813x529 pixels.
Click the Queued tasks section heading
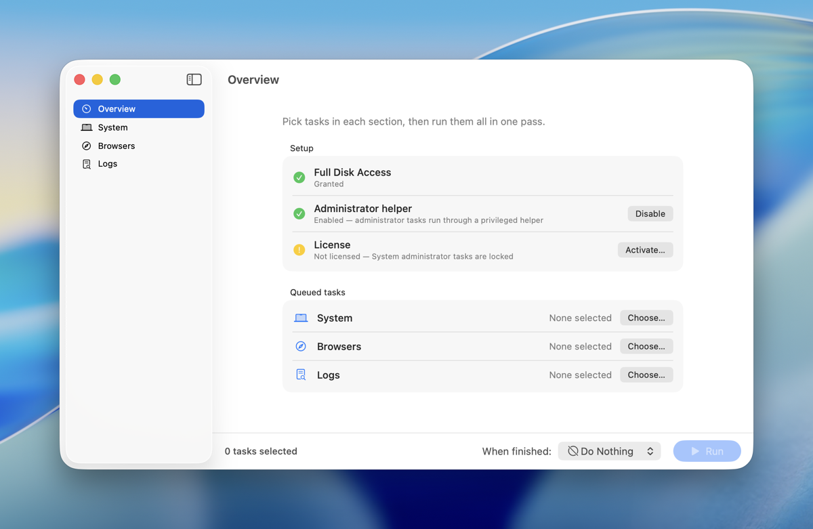point(318,293)
